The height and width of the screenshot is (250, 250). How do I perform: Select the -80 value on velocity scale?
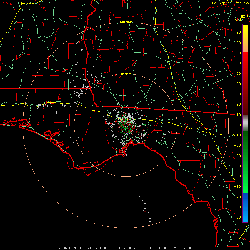click(x=237, y=207)
